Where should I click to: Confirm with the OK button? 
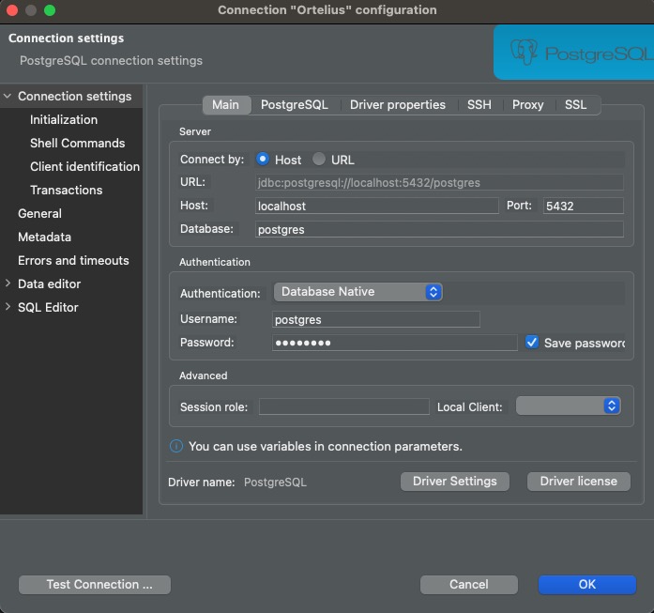586,585
